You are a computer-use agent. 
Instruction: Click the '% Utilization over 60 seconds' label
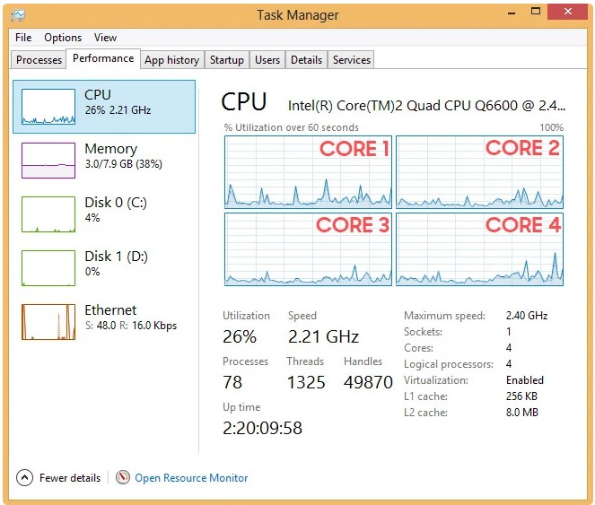292,127
